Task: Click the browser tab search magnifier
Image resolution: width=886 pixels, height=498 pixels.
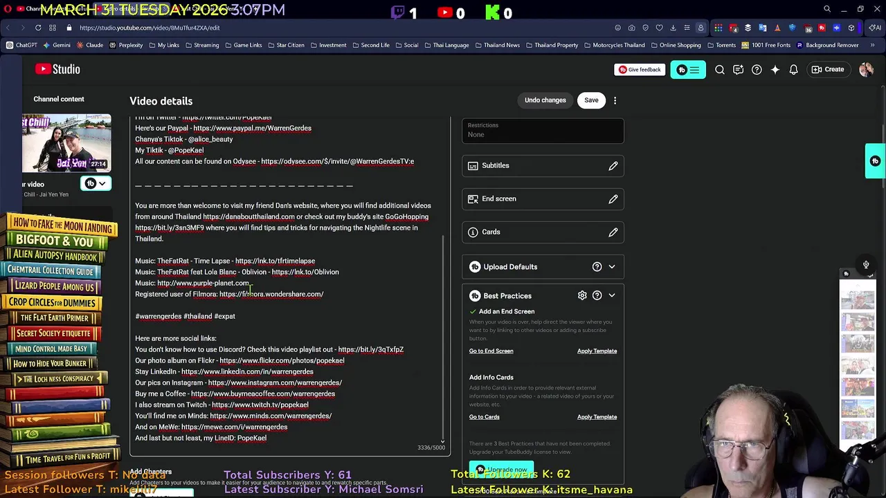Action: point(827,9)
